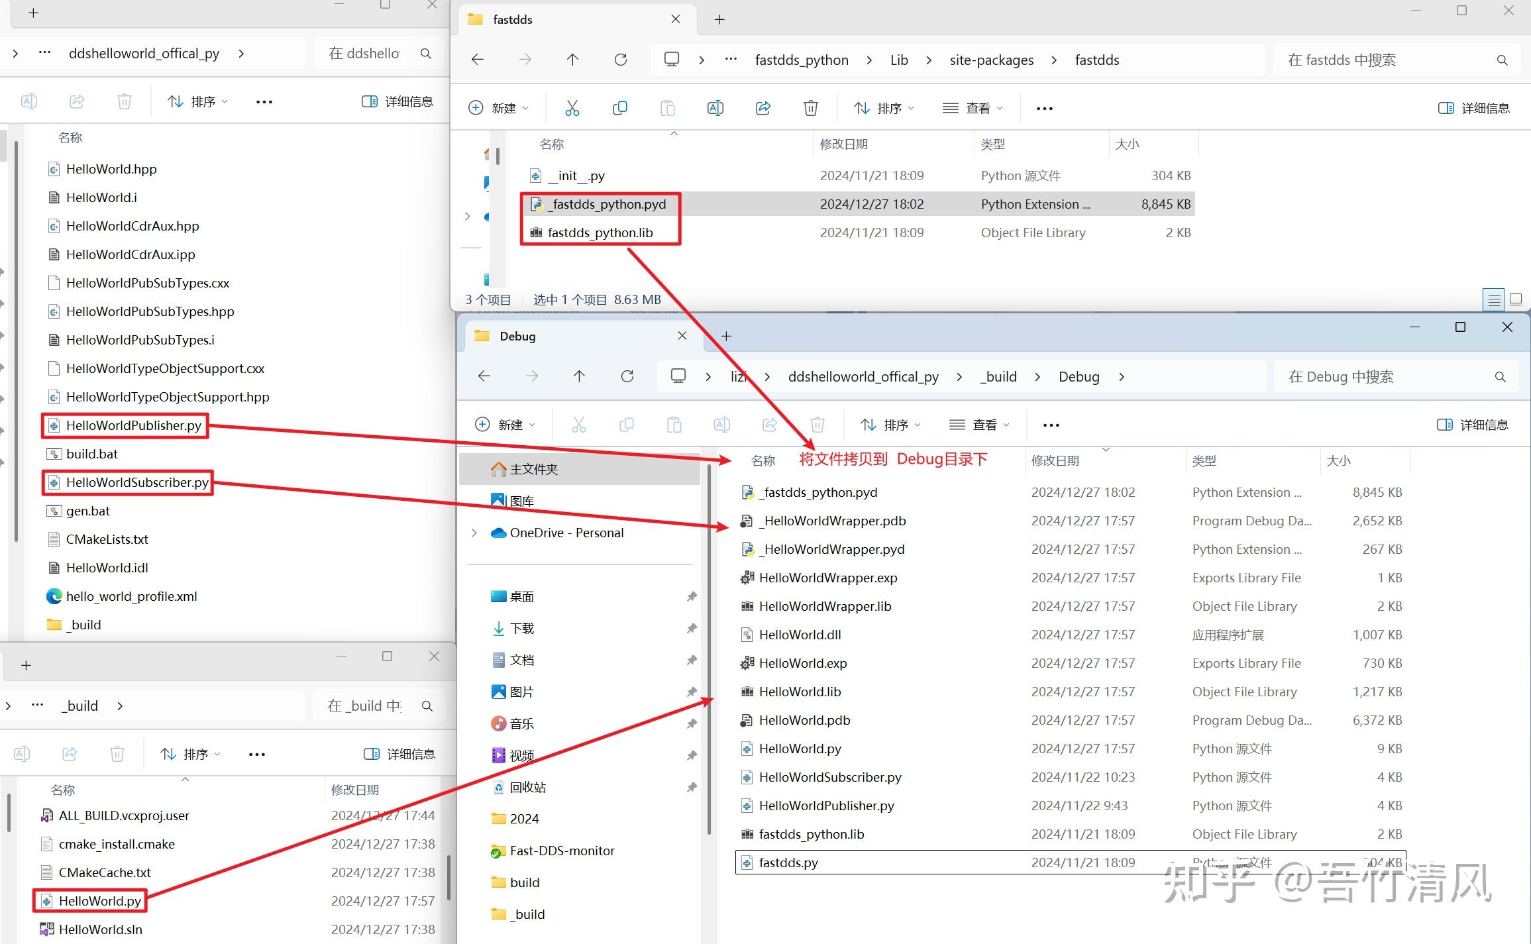Open 查看 dropdown in Debug window
This screenshot has height=944, width=1531.
tap(979, 425)
